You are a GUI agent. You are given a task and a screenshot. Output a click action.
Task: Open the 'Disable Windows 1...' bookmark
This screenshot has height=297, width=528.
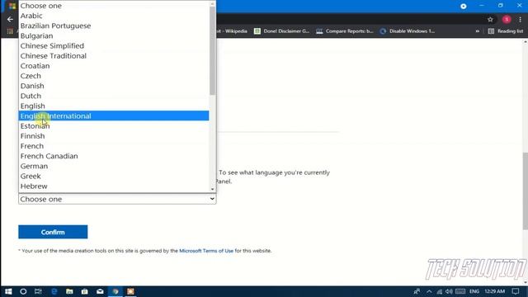tap(408, 31)
